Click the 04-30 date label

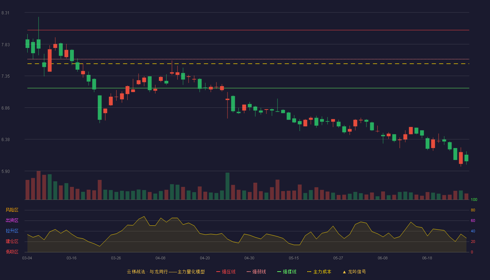(x=249, y=258)
